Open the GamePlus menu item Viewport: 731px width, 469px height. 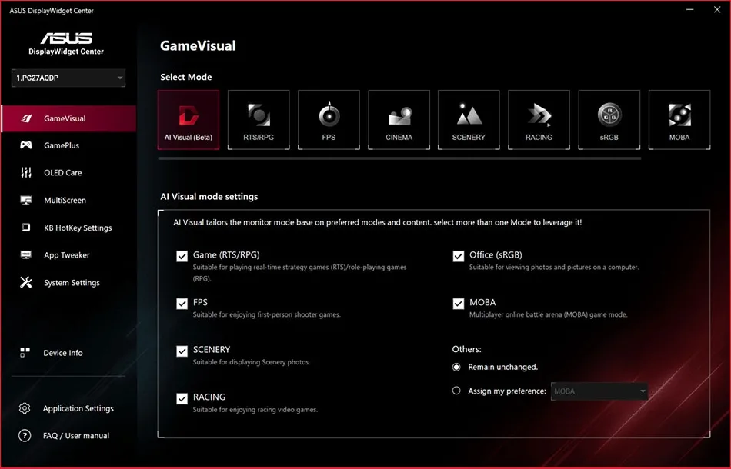tap(62, 145)
